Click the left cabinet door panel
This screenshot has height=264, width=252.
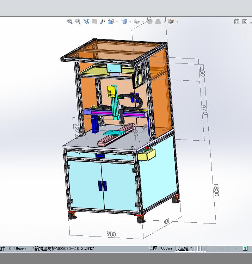[x=86, y=184]
